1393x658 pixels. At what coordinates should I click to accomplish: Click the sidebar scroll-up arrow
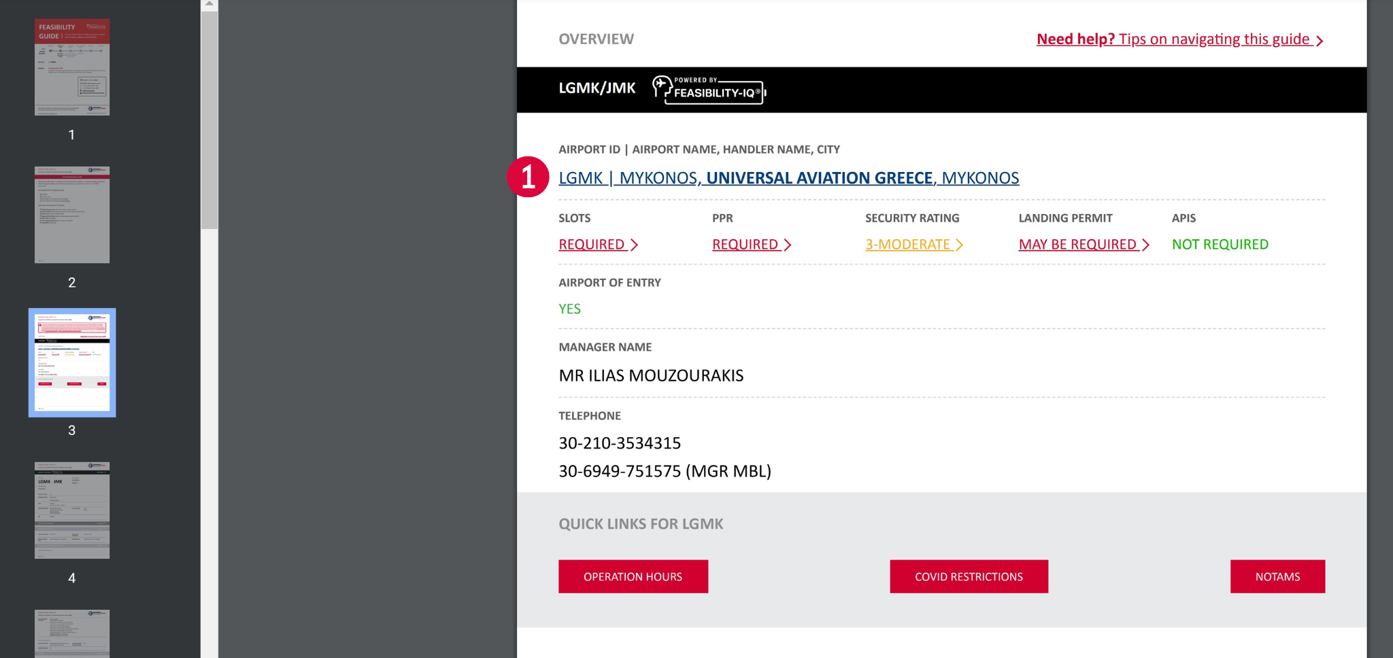point(209,5)
